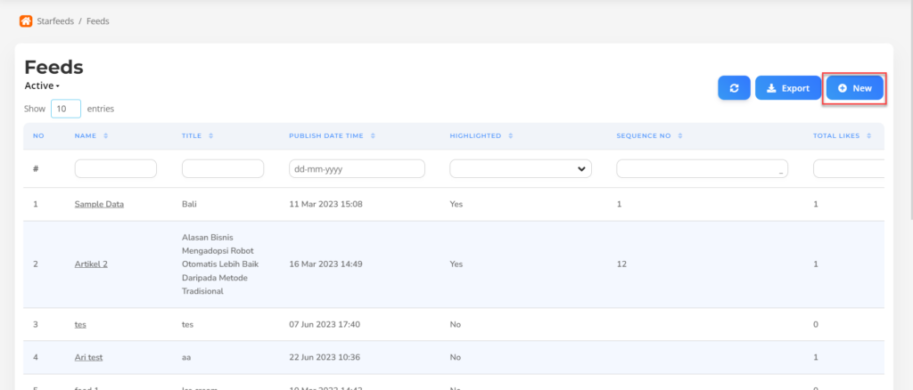Click the Feeds breadcrumb item
Screen dimensions: 913x390
tap(98, 21)
